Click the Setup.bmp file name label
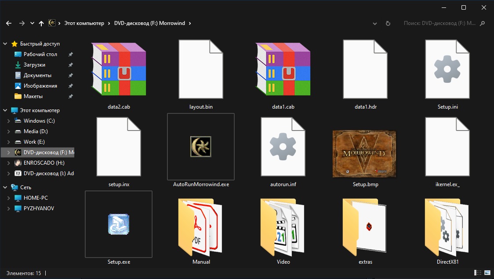Screen dimensions: 494x279 pyautogui.click(x=366, y=184)
